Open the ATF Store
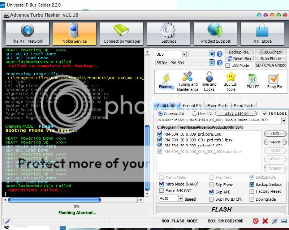This screenshot has width=289, height=230. [263, 33]
